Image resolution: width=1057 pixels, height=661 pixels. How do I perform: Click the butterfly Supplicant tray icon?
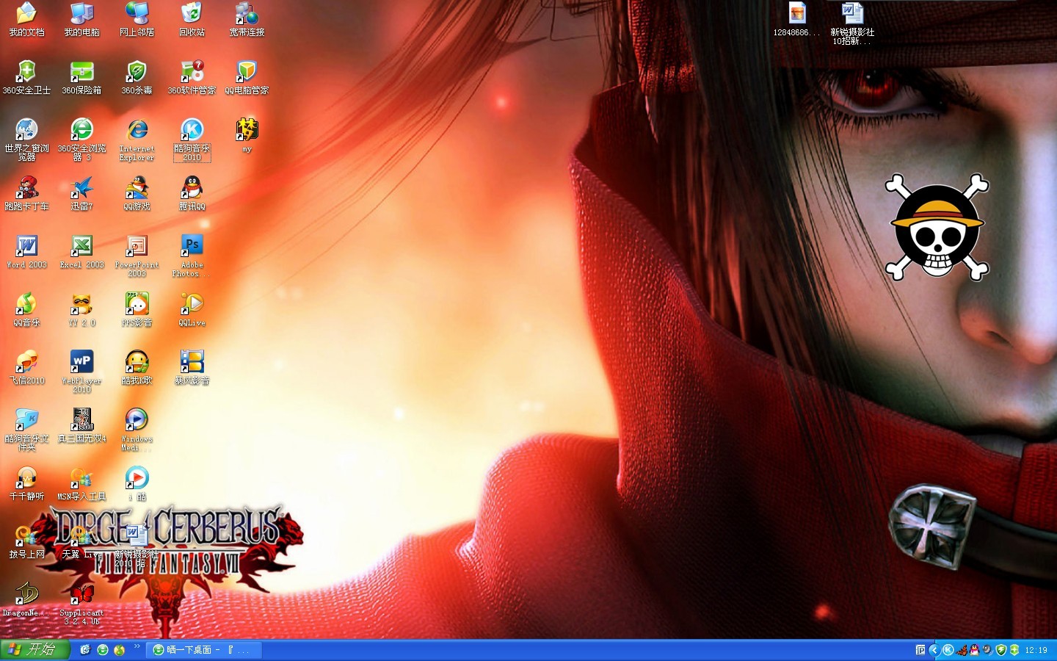point(962,650)
